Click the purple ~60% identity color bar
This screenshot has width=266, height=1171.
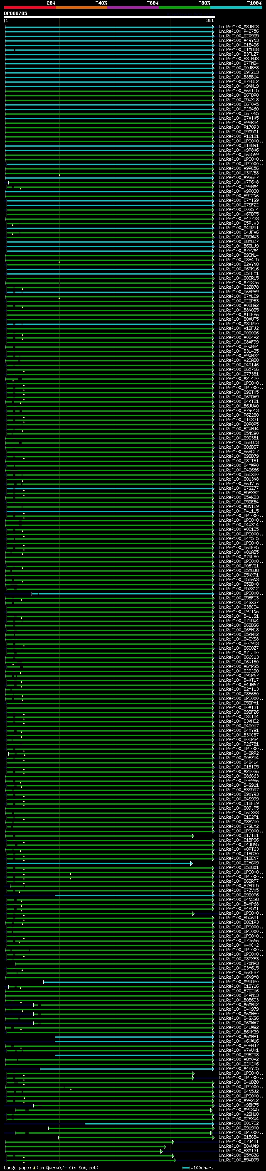(133, 7)
